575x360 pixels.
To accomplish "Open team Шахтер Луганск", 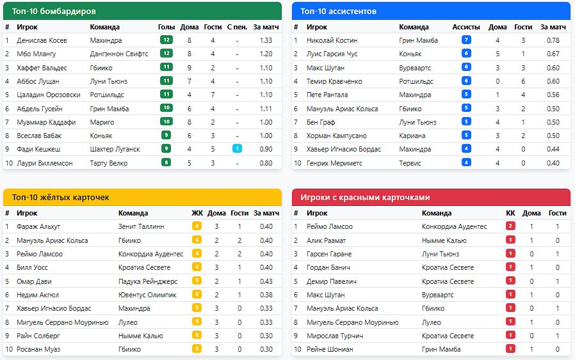I will tap(115, 149).
